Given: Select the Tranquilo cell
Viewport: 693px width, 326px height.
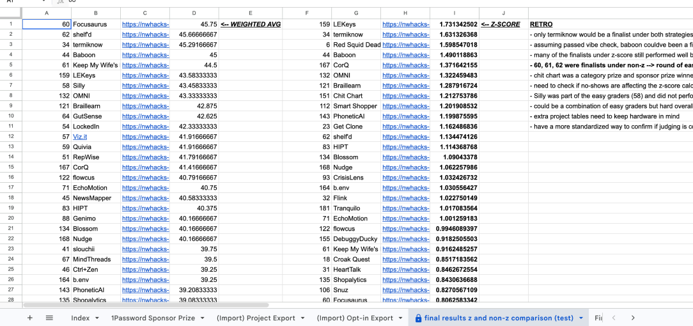Looking at the screenshot, I should point(356,208).
